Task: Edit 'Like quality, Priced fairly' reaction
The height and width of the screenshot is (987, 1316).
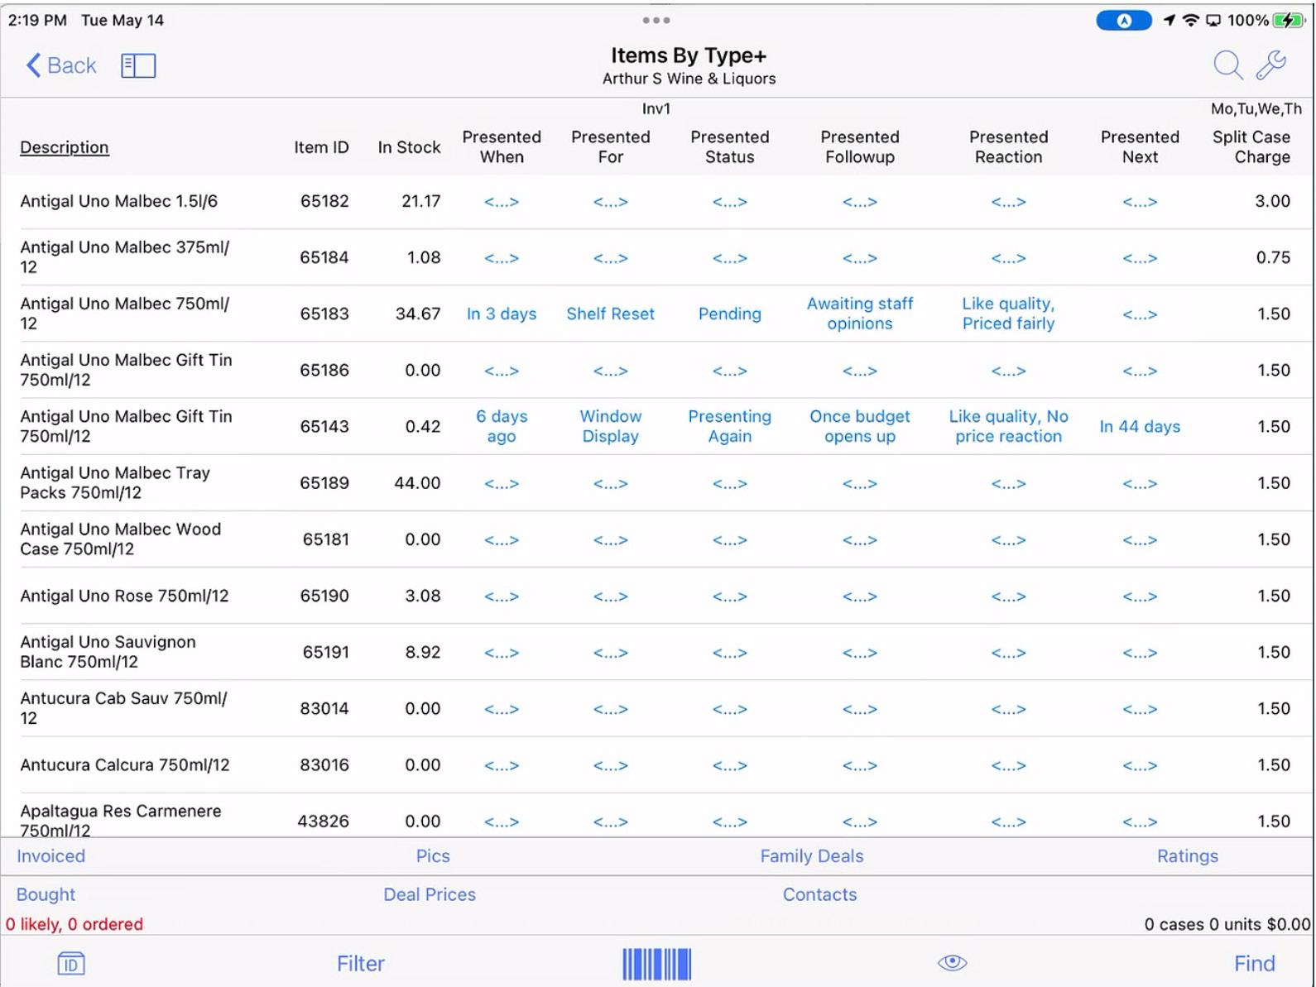Action: [1008, 314]
